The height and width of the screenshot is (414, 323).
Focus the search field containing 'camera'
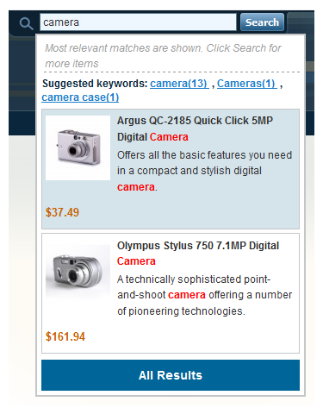[138, 22]
